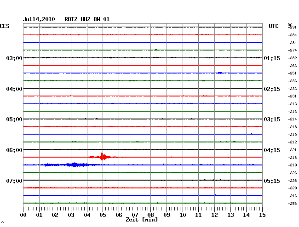Select the 07:00 left time label
The height and width of the screenshot is (227, 299).
click(14, 181)
